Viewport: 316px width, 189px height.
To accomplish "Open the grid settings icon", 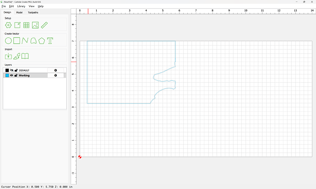I will [26, 25].
